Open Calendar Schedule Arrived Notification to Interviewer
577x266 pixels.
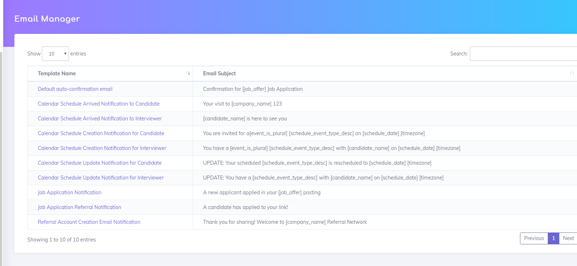pos(100,119)
